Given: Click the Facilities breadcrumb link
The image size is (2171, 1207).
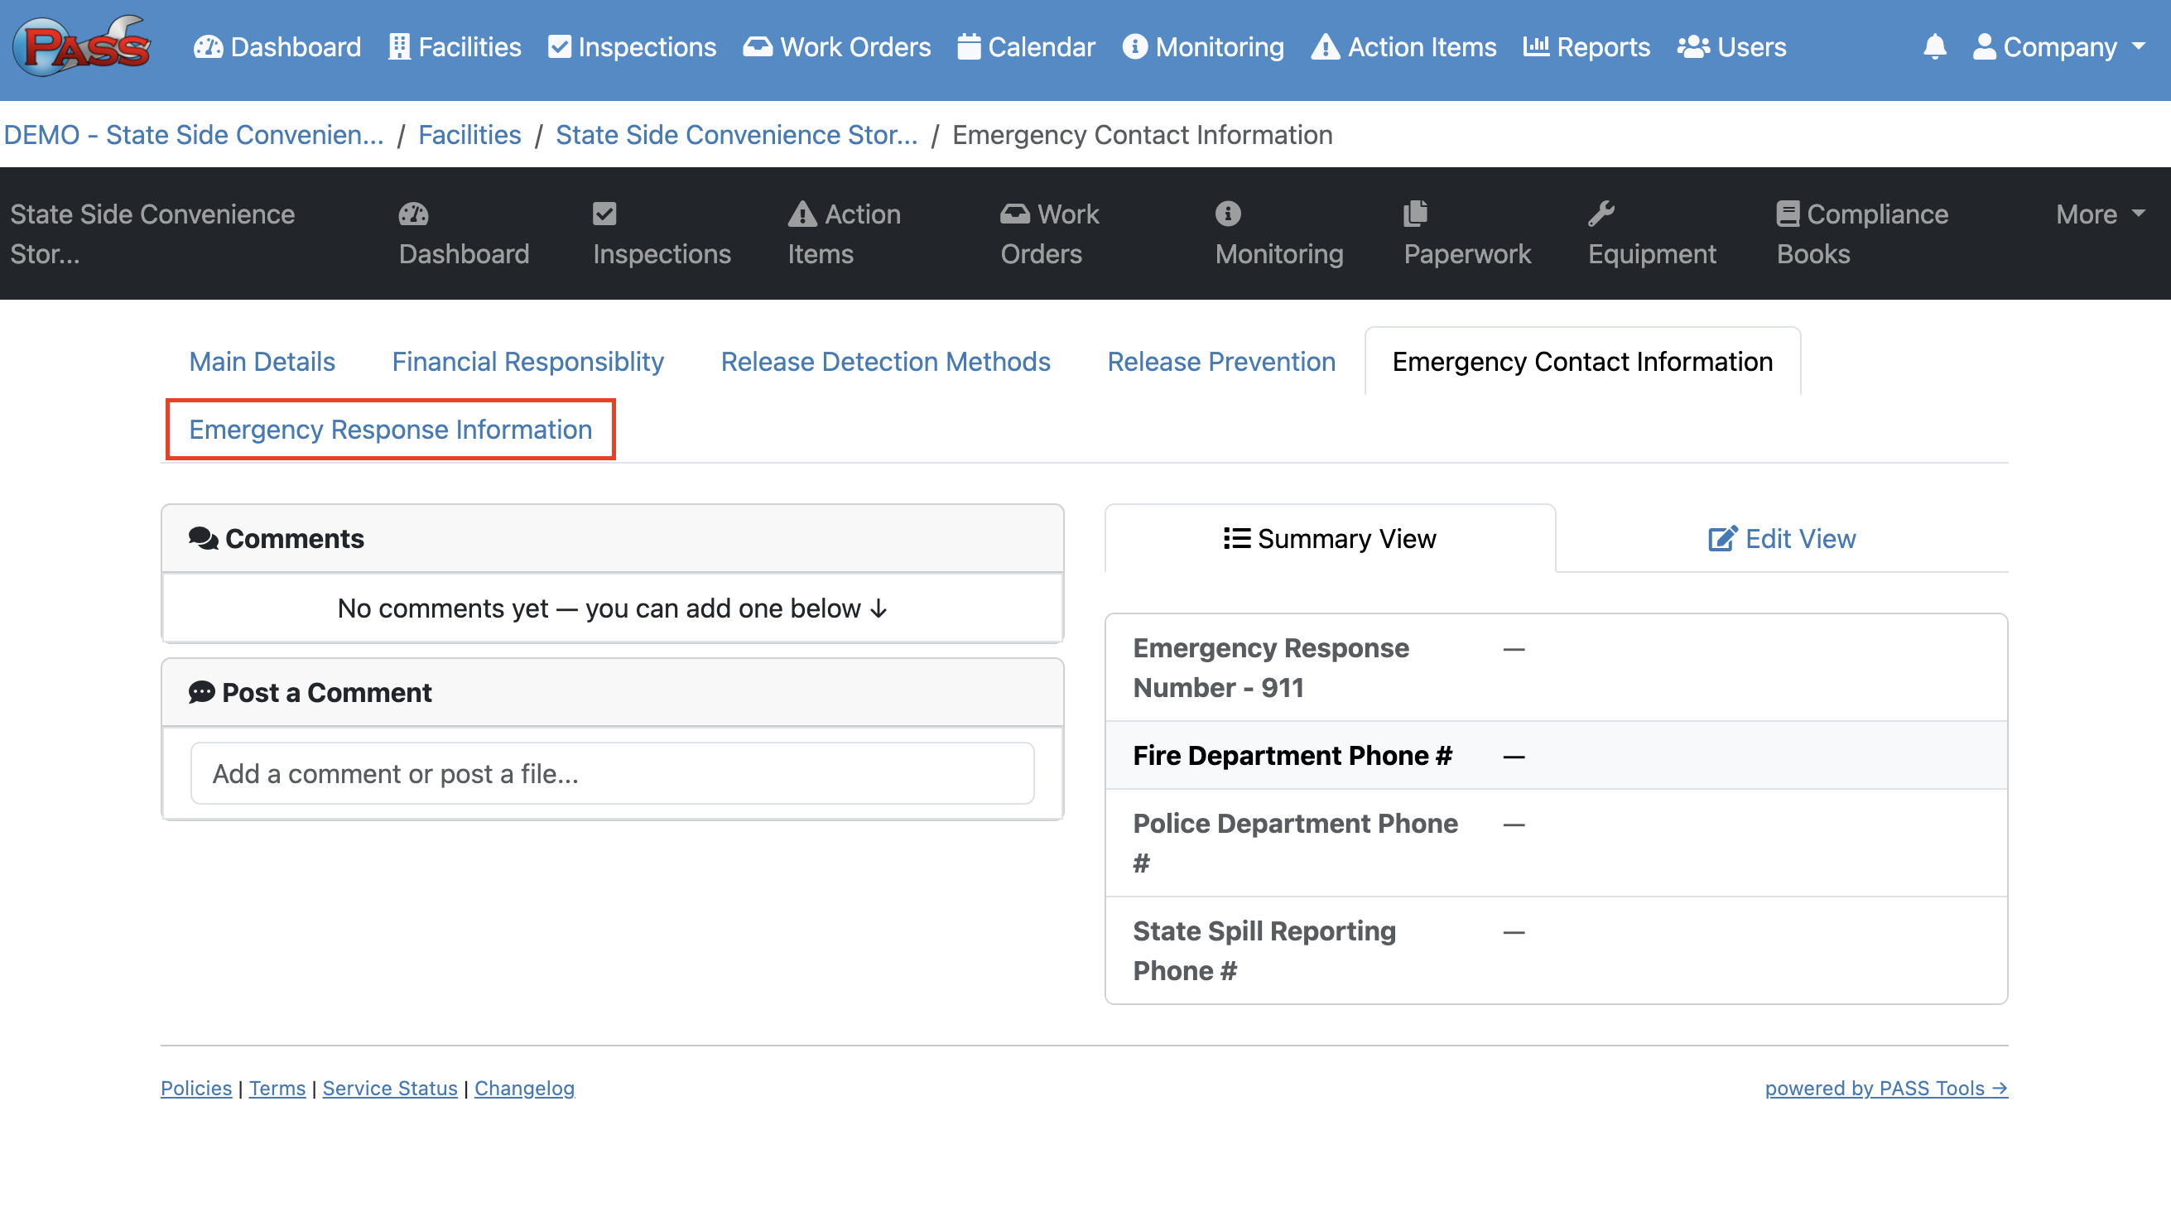Looking at the screenshot, I should (x=469, y=135).
